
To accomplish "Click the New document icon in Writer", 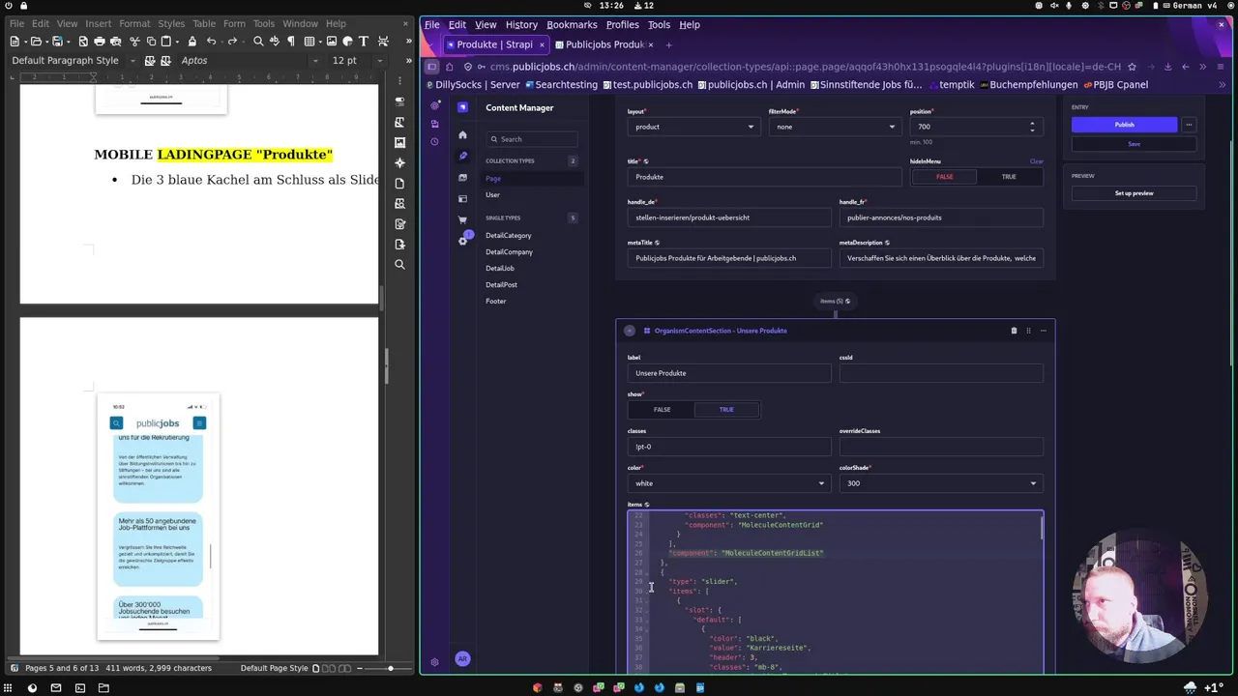I will coord(15,42).
